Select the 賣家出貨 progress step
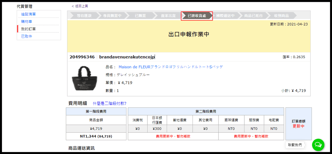332x154 pixels. (x=168, y=16)
